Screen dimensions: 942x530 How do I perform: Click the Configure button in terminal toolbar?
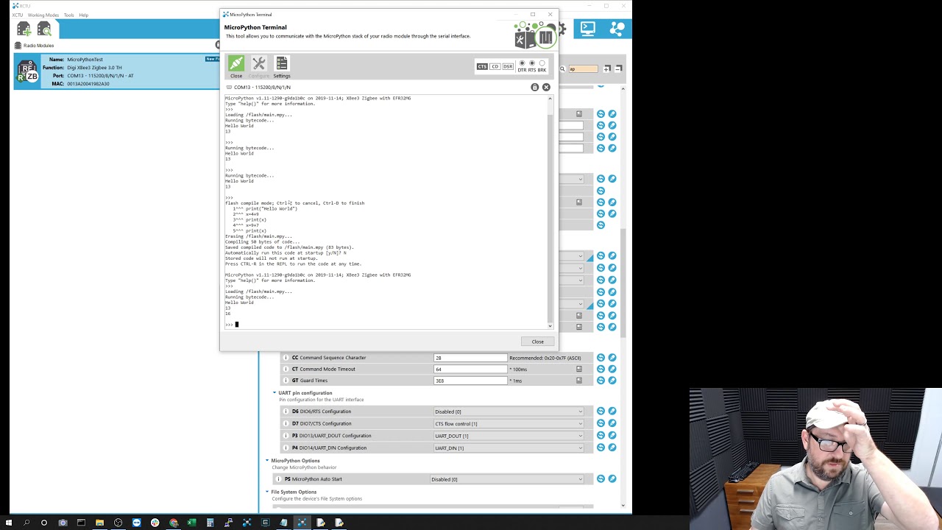click(258, 67)
